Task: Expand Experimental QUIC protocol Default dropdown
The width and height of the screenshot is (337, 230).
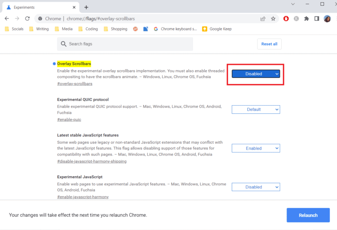Action: [x=255, y=110]
